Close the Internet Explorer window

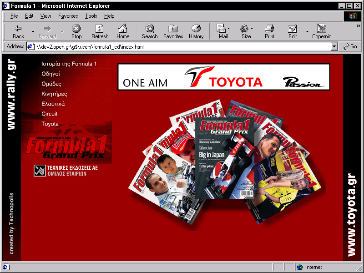pos(358,6)
